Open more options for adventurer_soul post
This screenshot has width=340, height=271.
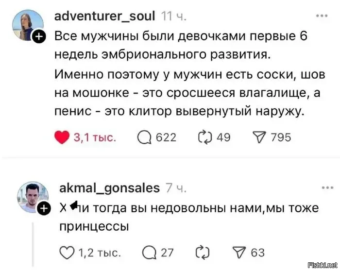pos(322,16)
